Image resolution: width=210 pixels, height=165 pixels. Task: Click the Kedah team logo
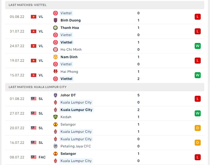(55, 117)
